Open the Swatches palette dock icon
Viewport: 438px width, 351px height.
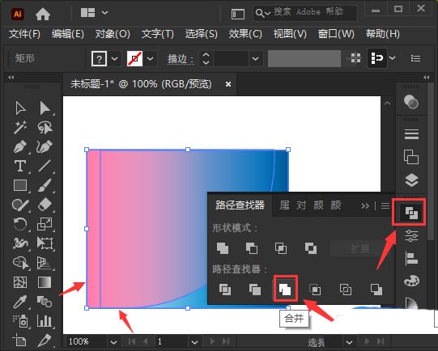tap(411, 281)
